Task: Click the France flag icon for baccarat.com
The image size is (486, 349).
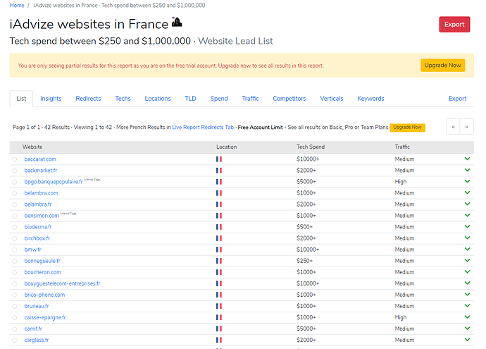Action: point(219,159)
